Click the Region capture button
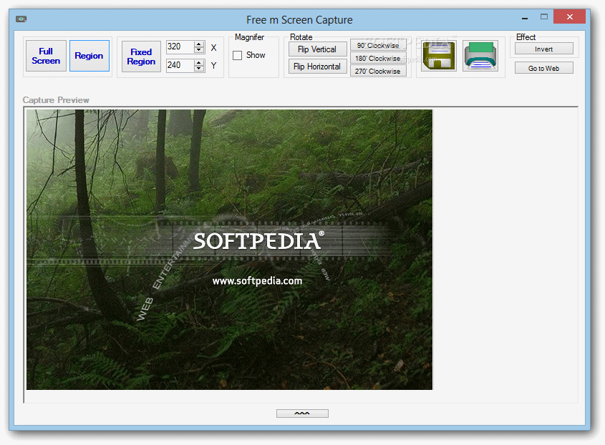 point(89,56)
